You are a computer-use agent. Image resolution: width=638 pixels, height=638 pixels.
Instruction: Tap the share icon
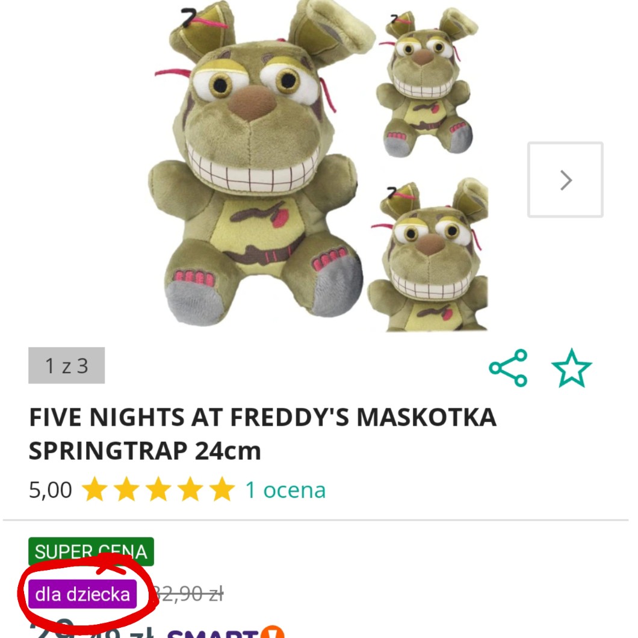pos(509,368)
